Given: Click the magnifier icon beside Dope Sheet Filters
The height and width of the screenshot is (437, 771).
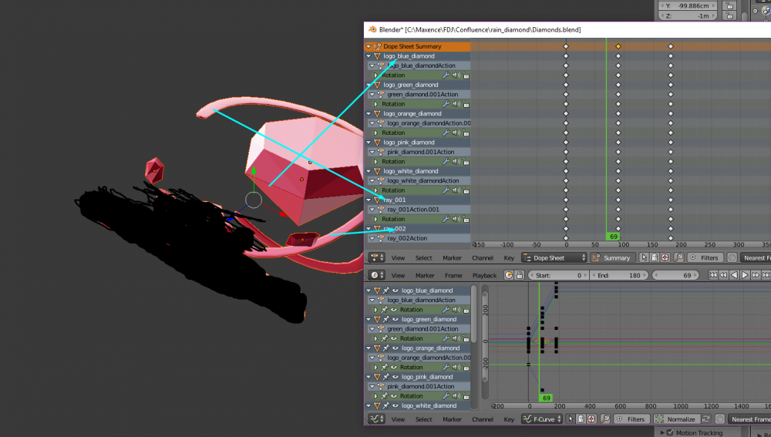Looking at the screenshot, I should [x=678, y=257].
